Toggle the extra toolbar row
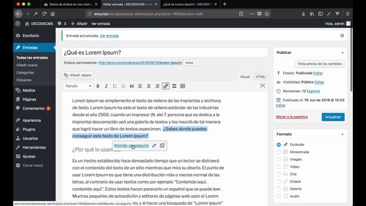Image resolution: width=366 pixels, height=206 pixels. click(x=183, y=86)
